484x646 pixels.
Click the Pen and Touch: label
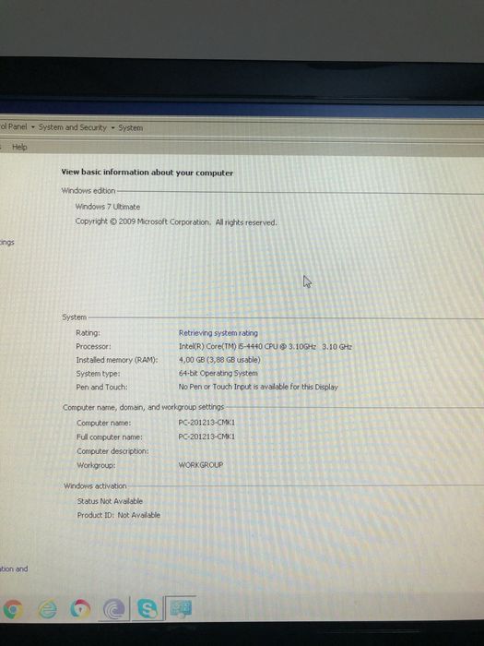point(101,388)
